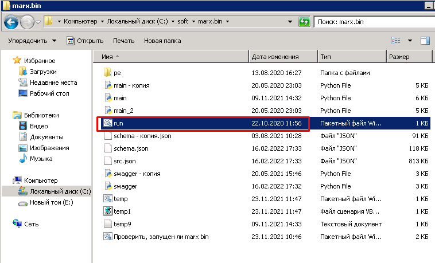Open the address bar history dropdown

click(x=290, y=22)
